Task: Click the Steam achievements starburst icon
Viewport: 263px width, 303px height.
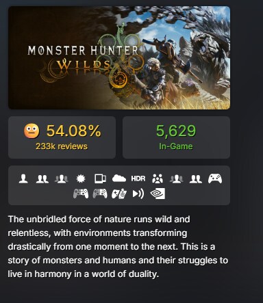Action: [81, 179]
